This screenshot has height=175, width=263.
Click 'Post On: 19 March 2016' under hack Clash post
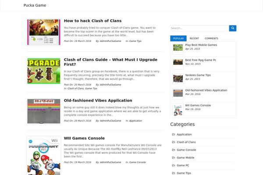[78, 41]
